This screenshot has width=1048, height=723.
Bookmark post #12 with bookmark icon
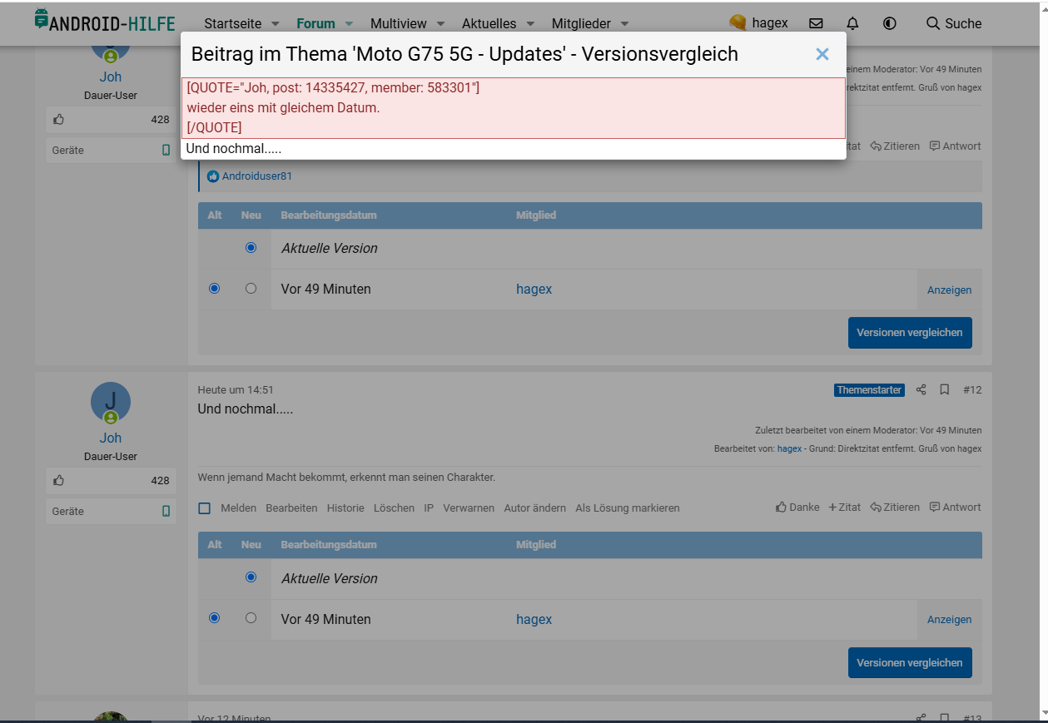(945, 389)
